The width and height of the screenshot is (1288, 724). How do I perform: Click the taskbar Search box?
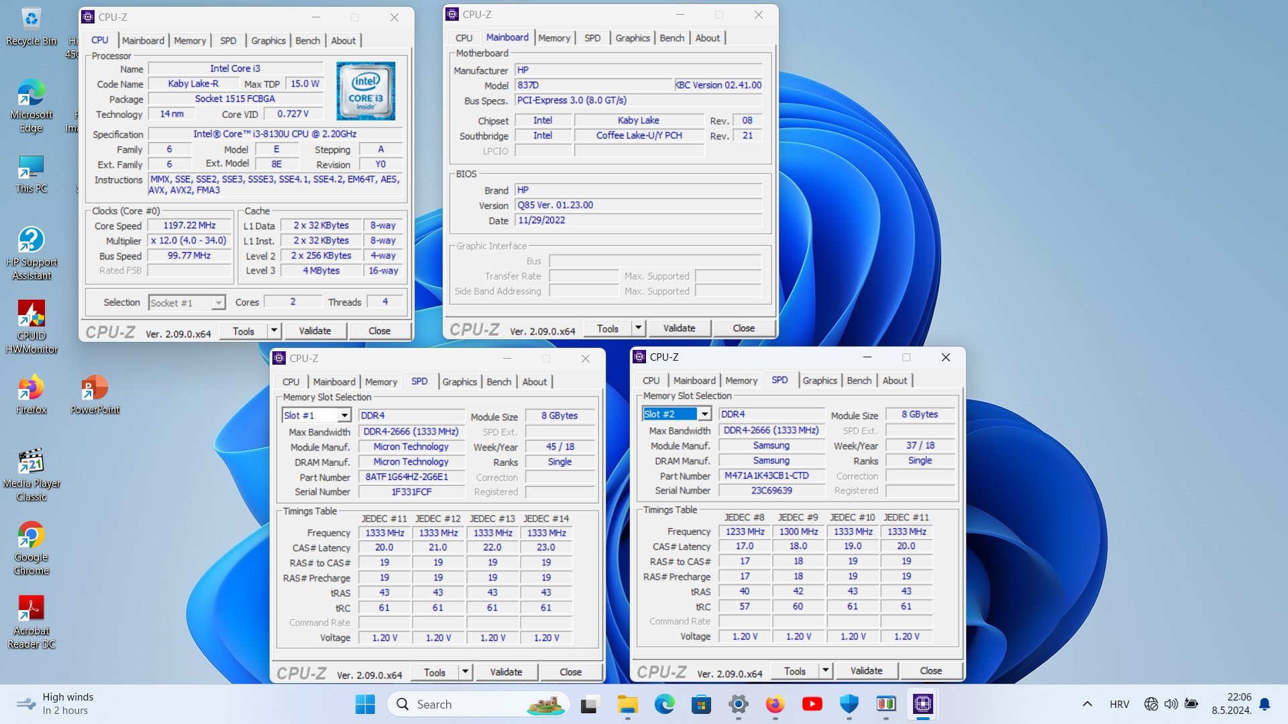(x=478, y=704)
